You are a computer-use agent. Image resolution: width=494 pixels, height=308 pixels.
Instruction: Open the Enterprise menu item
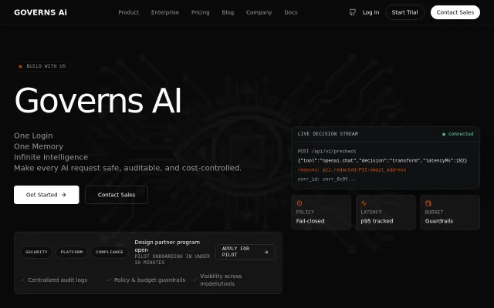tap(165, 12)
